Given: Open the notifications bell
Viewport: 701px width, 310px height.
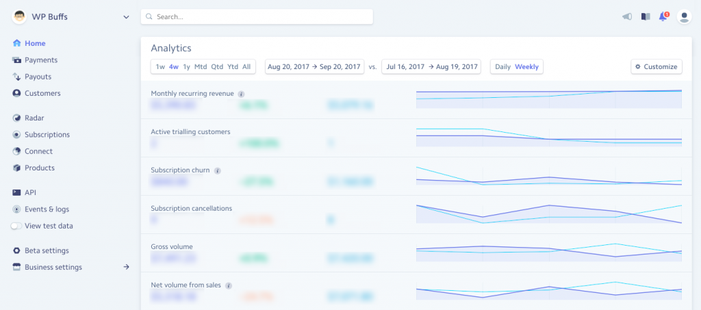Looking at the screenshot, I should 663,17.
